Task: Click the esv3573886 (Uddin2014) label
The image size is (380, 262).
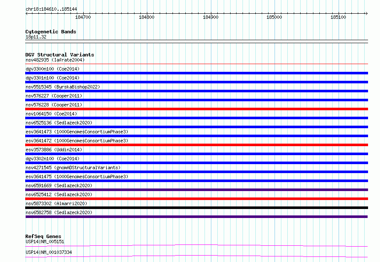Action: point(54,150)
